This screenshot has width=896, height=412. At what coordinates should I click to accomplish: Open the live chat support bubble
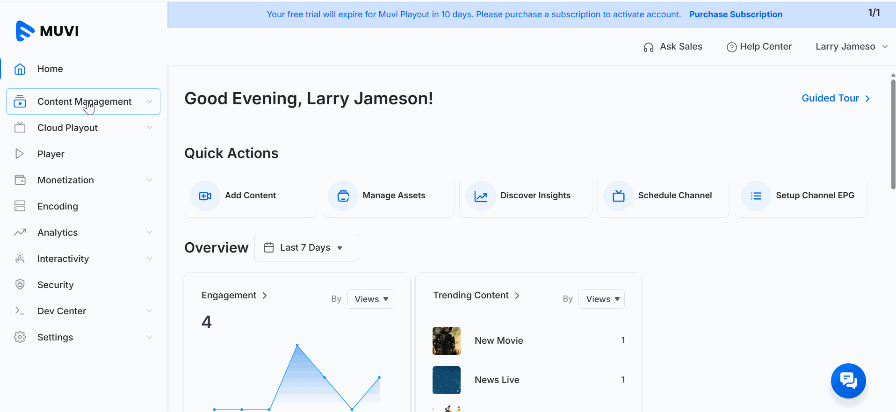pos(848,381)
